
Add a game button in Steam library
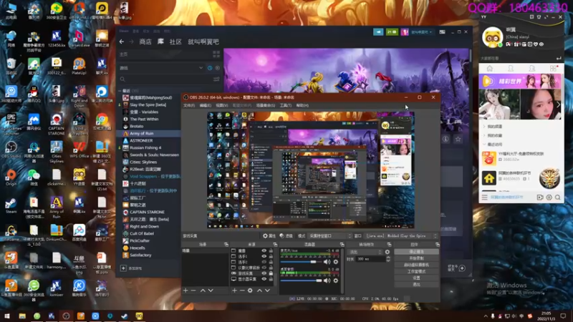pyautogui.click(x=132, y=268)
